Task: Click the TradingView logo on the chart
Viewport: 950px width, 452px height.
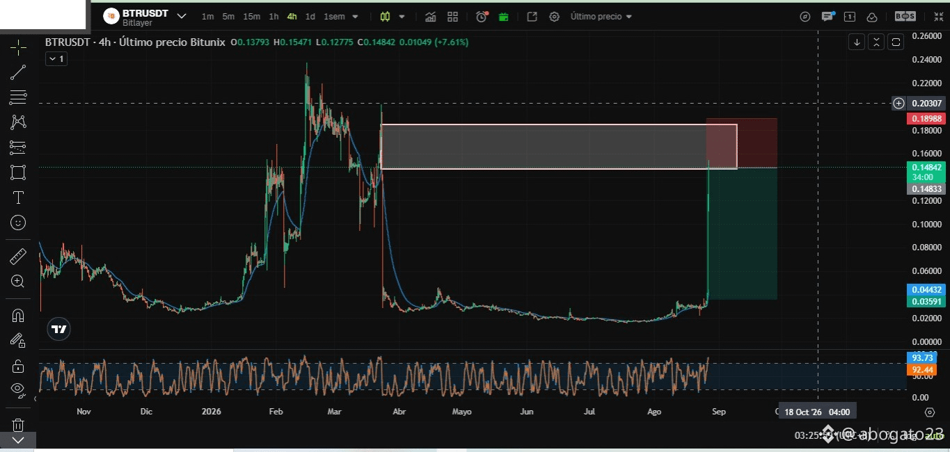Action: coord(59,330)
